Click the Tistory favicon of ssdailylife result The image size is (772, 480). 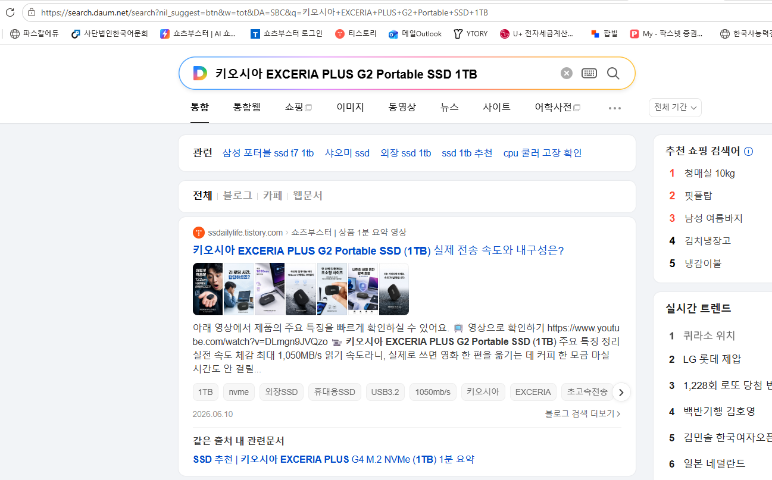(x=199, y=233)
